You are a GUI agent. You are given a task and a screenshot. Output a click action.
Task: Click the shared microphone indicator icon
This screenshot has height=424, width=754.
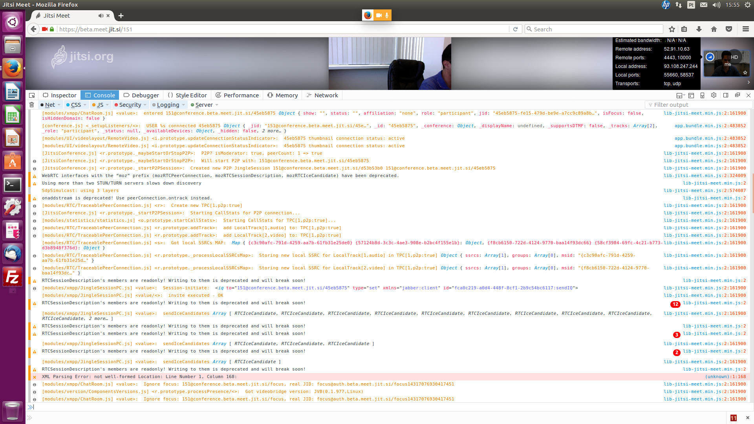pos(387,15)
